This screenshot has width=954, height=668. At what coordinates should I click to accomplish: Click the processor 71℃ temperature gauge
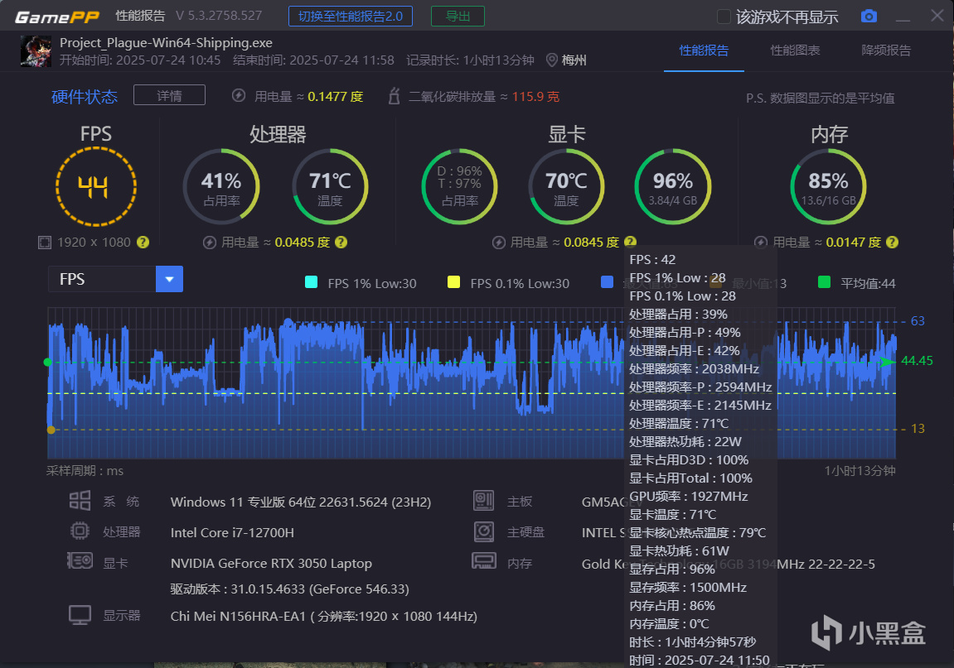pos(331,186)
